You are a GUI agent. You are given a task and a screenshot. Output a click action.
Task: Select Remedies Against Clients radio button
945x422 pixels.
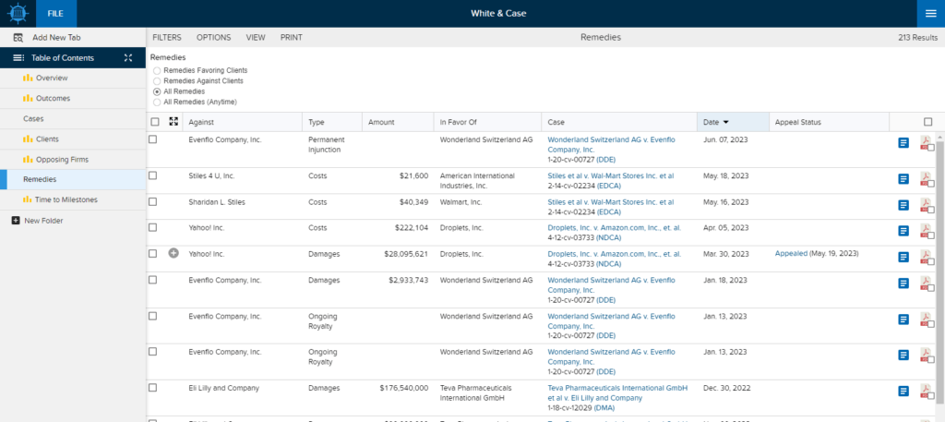(157, 80)
